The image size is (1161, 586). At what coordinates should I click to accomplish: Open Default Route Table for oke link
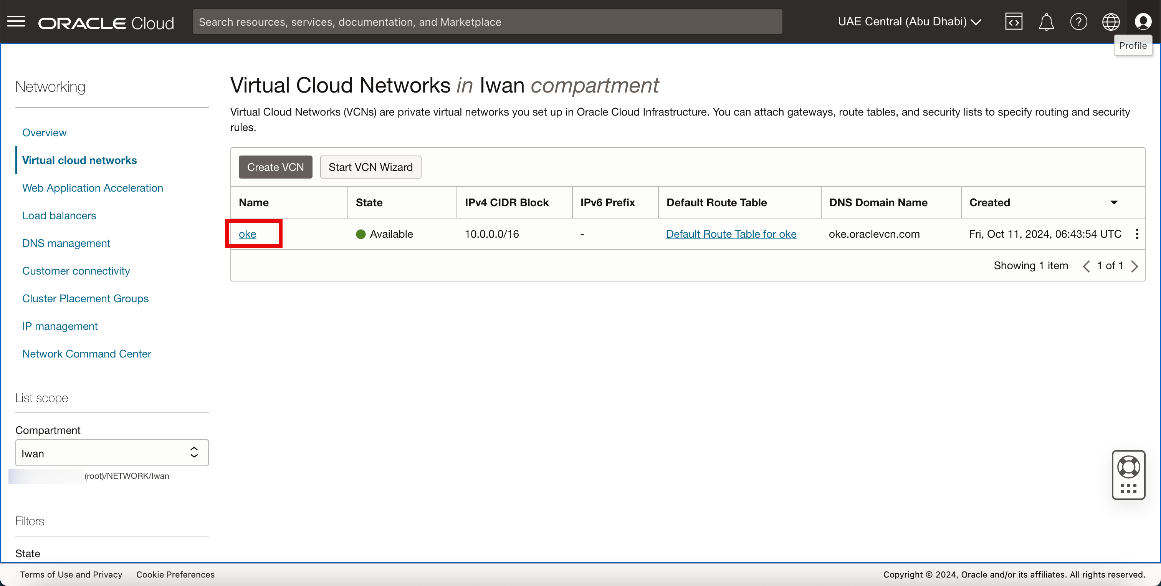[x=731, y=234]
